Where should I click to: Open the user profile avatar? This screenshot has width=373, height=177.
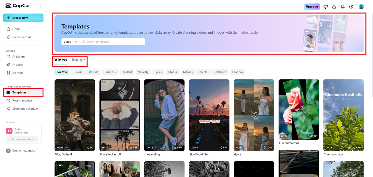point(361,7)
